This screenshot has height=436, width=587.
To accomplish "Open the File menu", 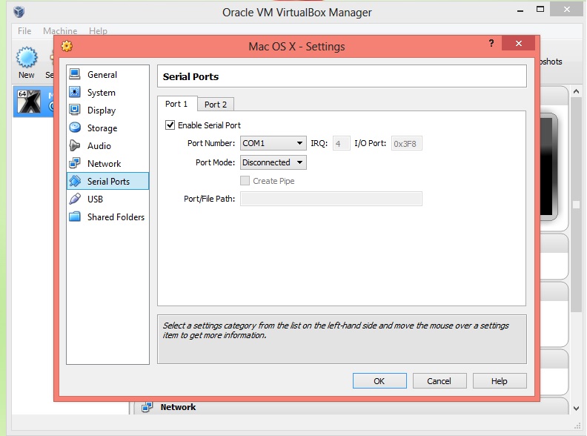I will point(24,31).
